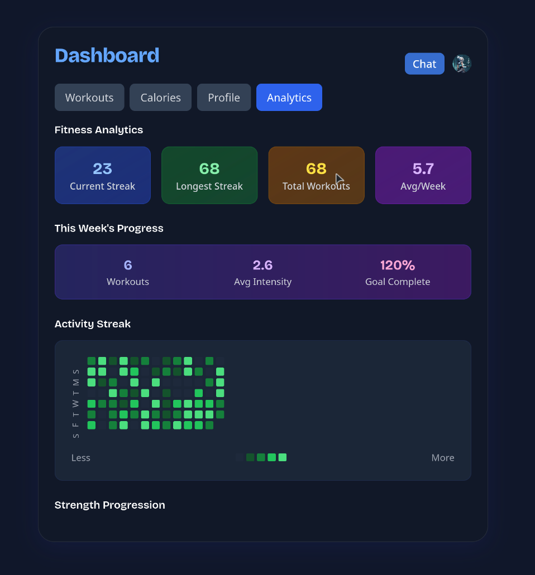This screenshot has width=535, height=575.
Task: Click the More label on the legend
Action: (x=442, y=457)
